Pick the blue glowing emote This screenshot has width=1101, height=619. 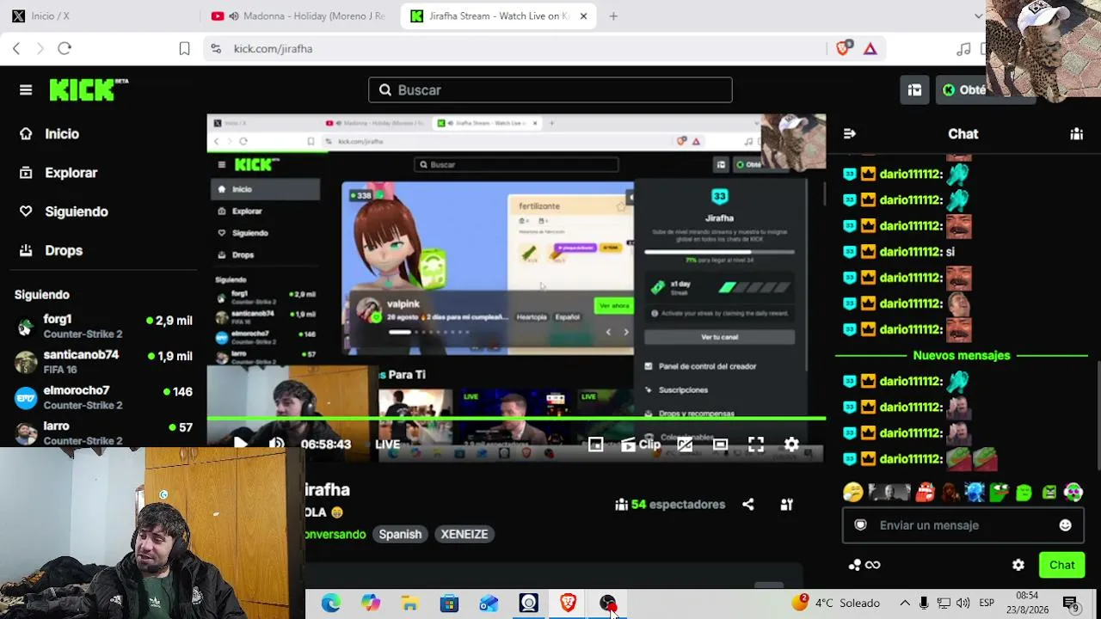975,493
